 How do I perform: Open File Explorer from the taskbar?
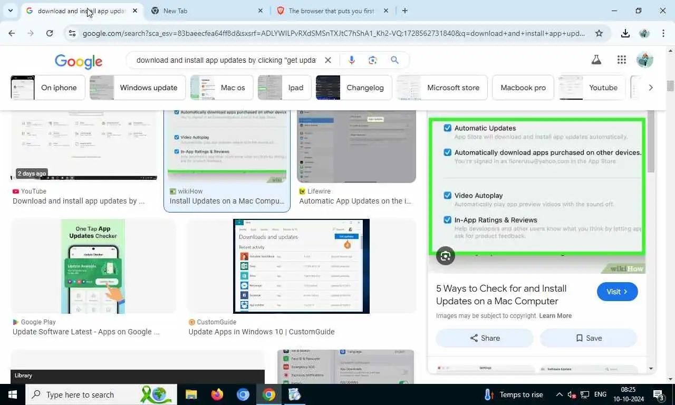pyautogui.click(x=191, y=394)
